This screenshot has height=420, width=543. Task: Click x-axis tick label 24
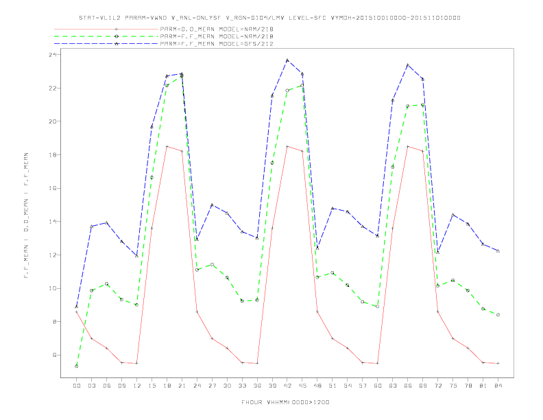tap(197, 386)
